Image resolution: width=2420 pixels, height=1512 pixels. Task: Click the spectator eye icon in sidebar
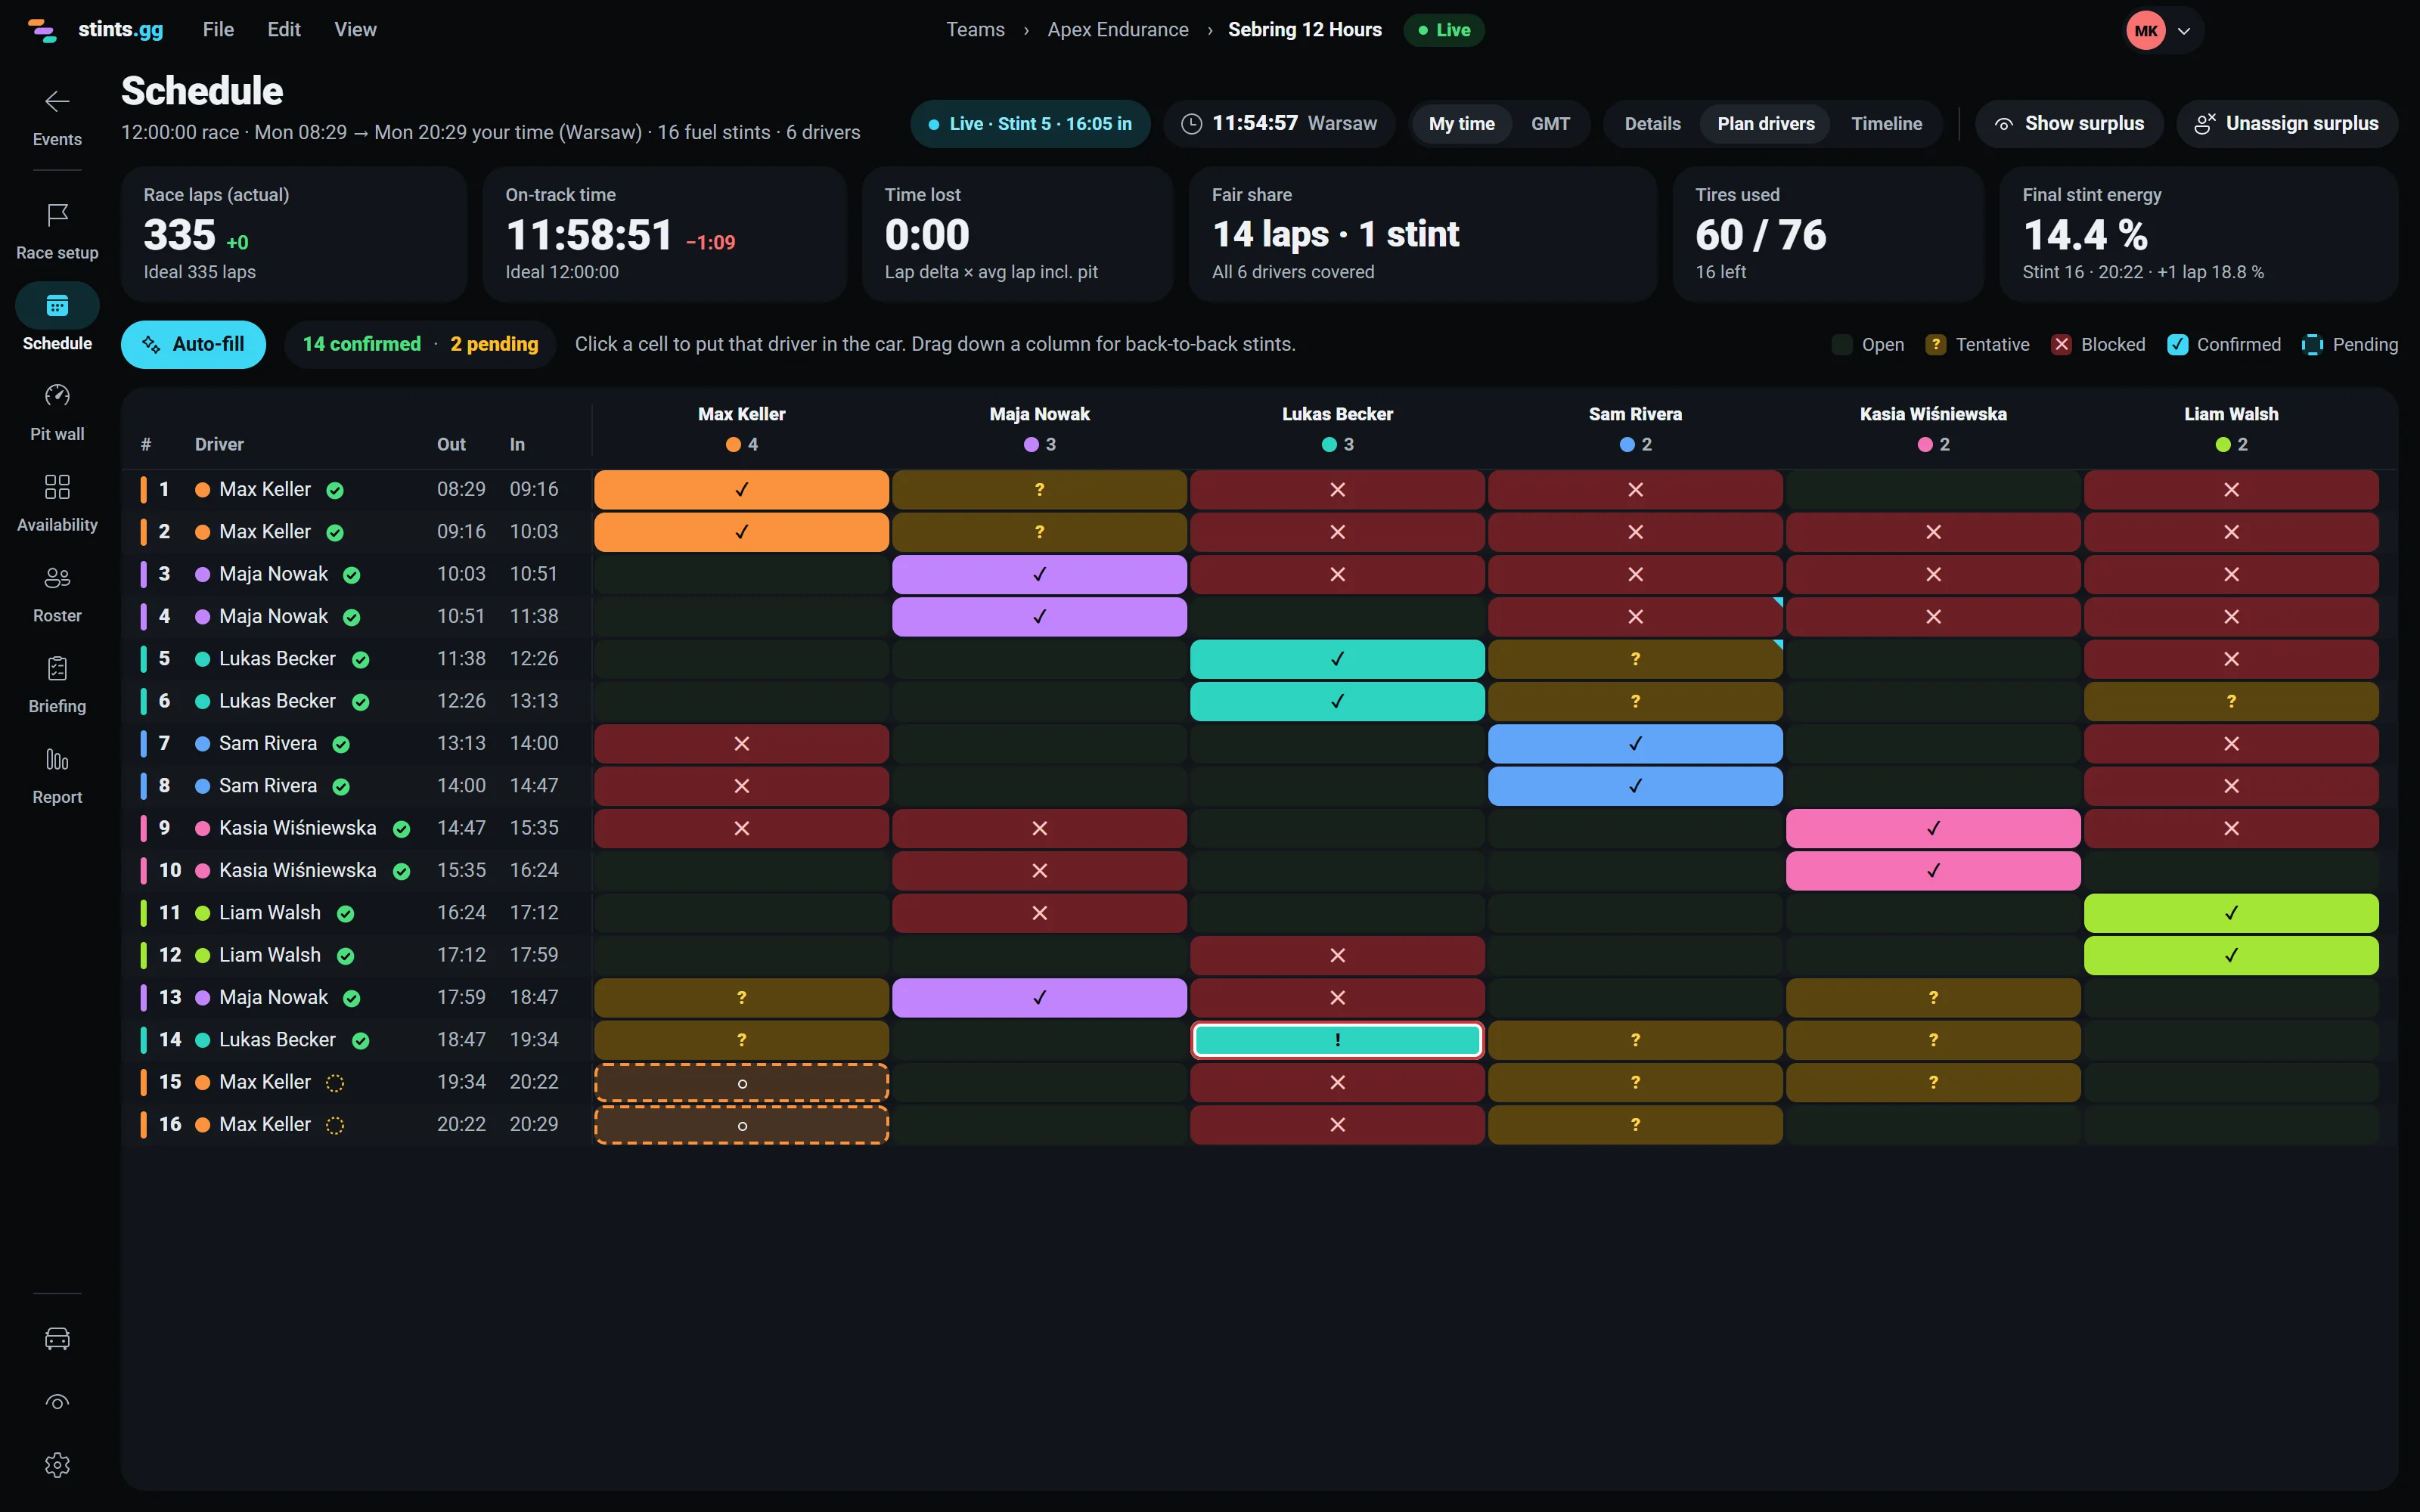[x=57, y=1402]
